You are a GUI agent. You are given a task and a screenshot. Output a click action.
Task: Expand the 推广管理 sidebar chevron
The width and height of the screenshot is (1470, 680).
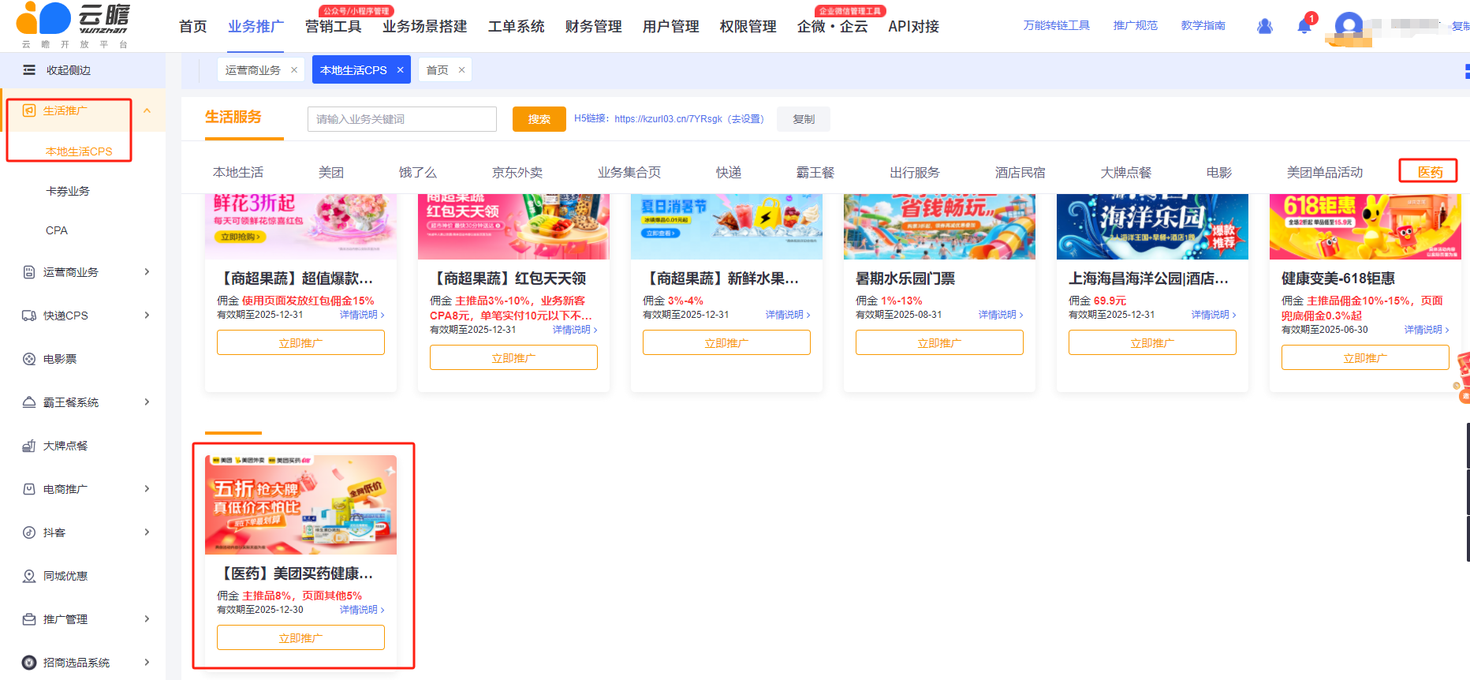click(x=147, y=619)
